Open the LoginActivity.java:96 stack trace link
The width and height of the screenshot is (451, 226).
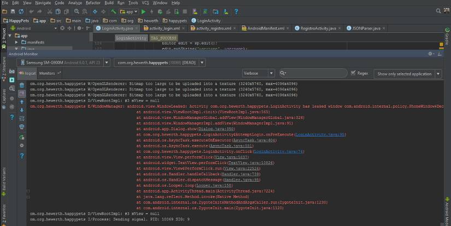point(320,134)
